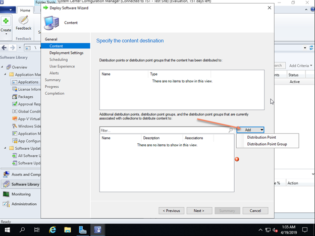Screen dimensions: 315x236
Task: Open Task View on the taskbar
Action: pyautogui.click(x=37, y=230)
